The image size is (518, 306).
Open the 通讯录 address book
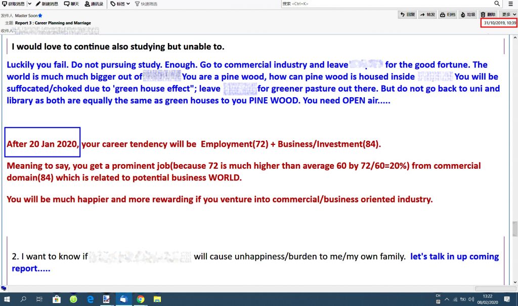coord(94,4)
